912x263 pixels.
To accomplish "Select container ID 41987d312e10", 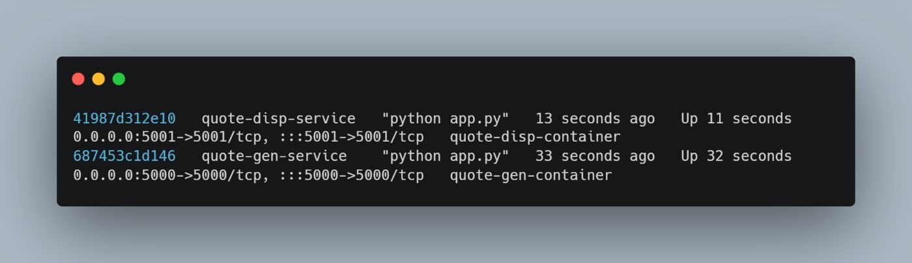I will tap(124, 119).
